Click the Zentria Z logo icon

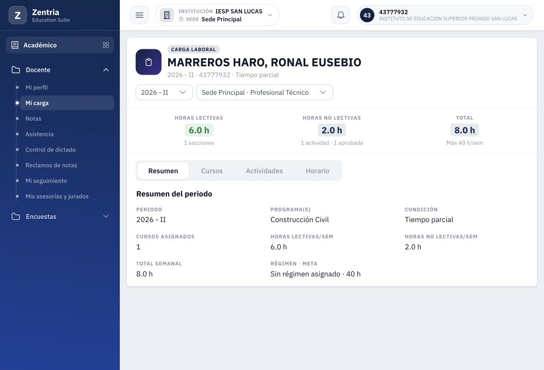pyautogui.click(x=18, y=15)
